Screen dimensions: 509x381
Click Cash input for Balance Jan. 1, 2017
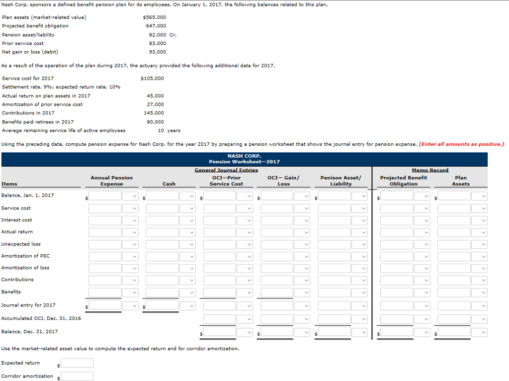162,196
